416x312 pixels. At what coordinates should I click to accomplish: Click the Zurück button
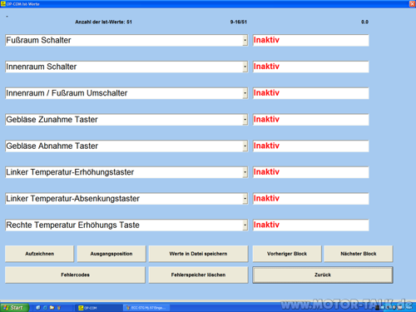click(323, 275)
